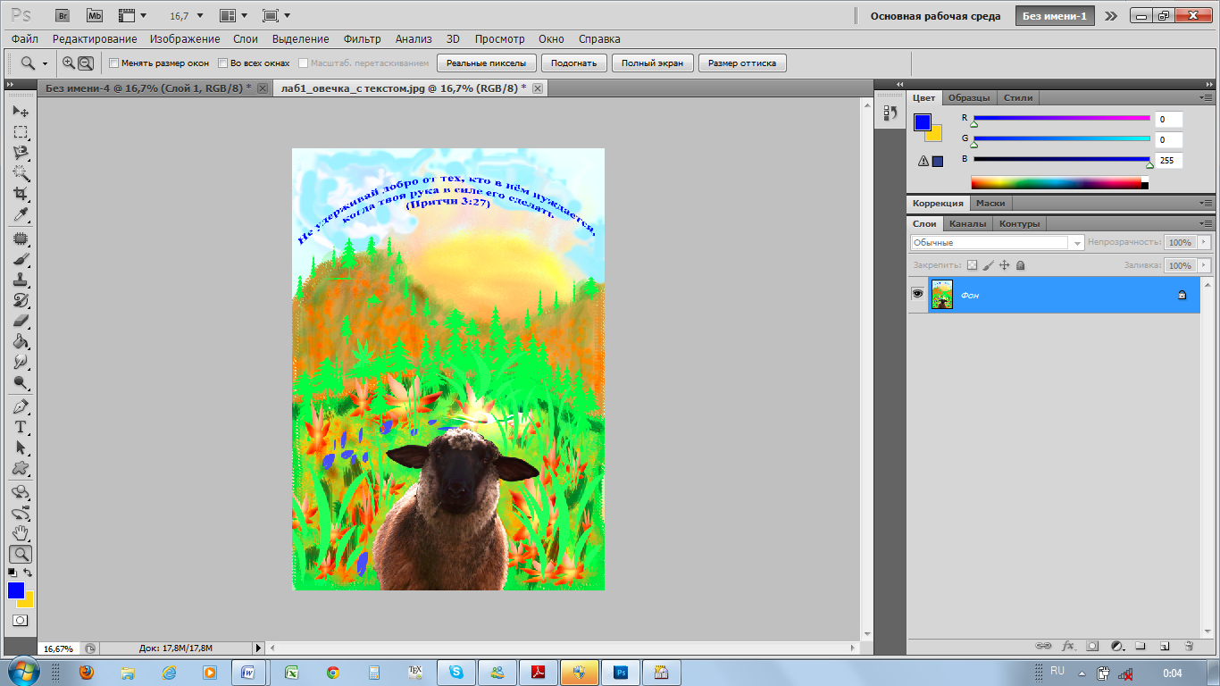The image size is (1220, 686).
Task: Open the Фильтр menu
Action: point(362,38)
